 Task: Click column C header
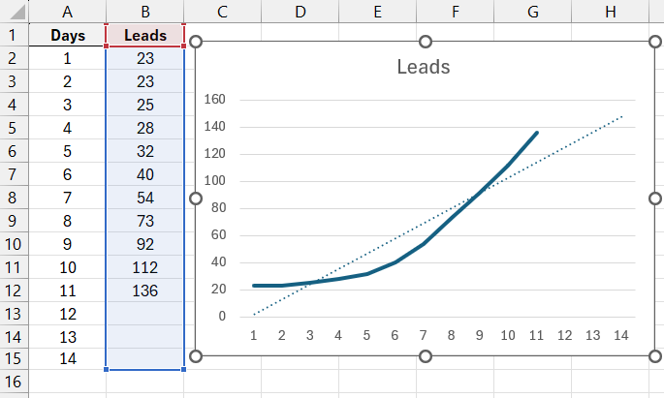click(x=222, y=11)
